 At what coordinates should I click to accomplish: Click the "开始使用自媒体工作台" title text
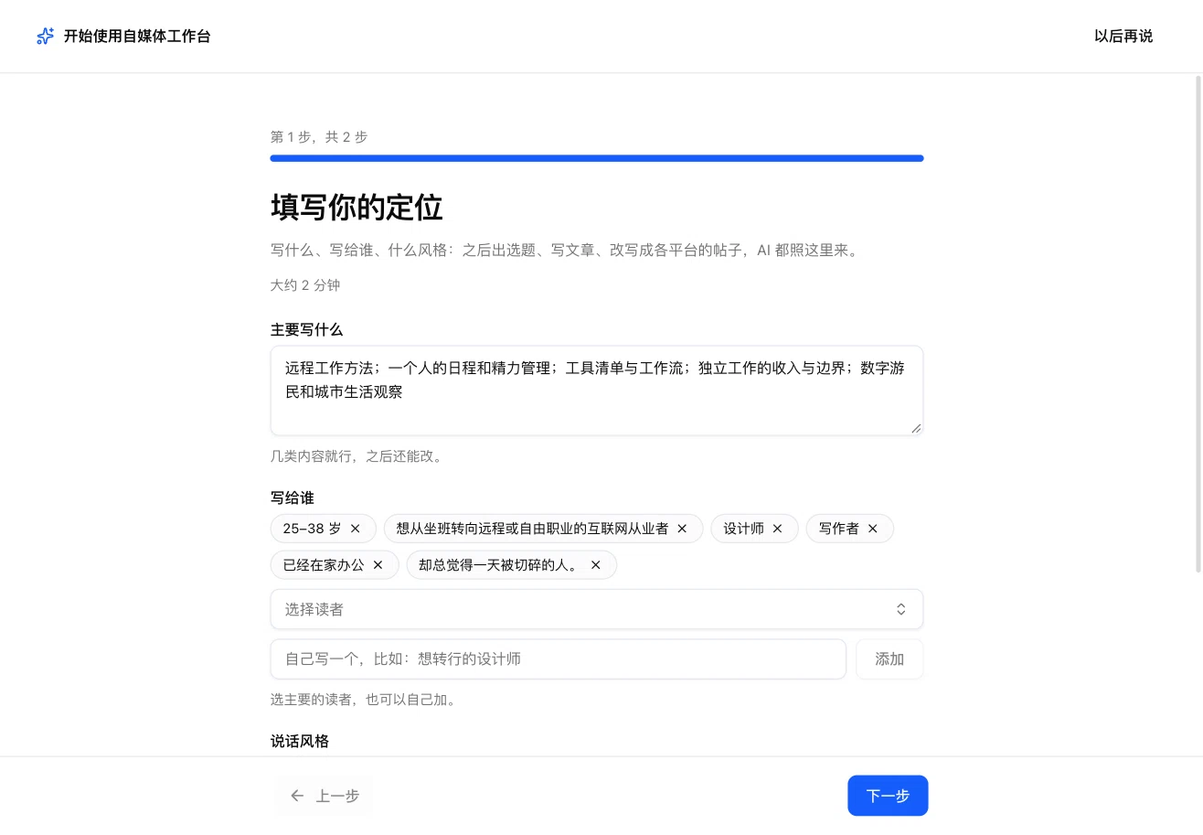tap(137, 37)
